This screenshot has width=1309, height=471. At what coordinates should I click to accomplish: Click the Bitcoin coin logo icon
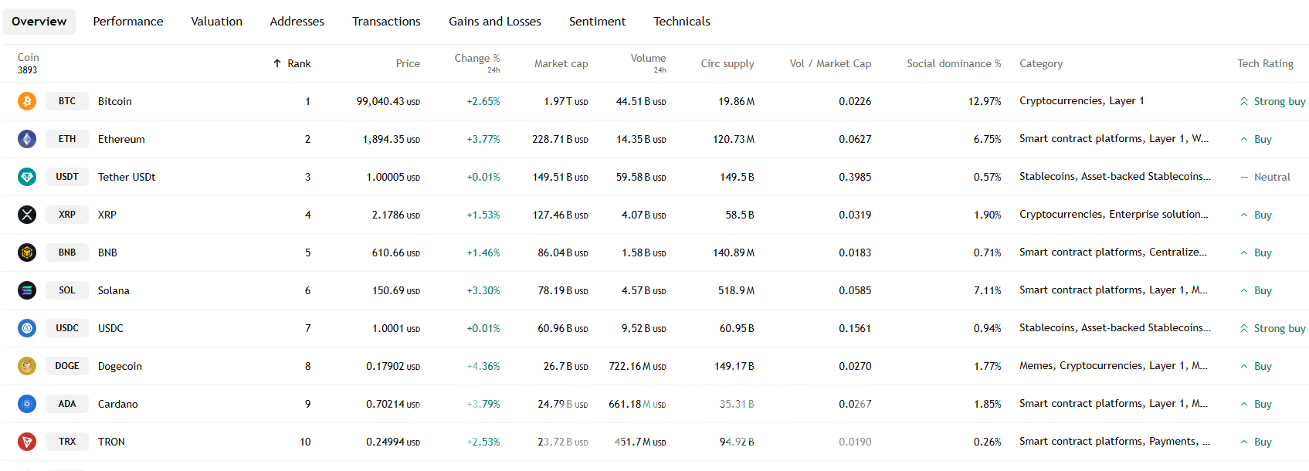click(x=27, y=101)
